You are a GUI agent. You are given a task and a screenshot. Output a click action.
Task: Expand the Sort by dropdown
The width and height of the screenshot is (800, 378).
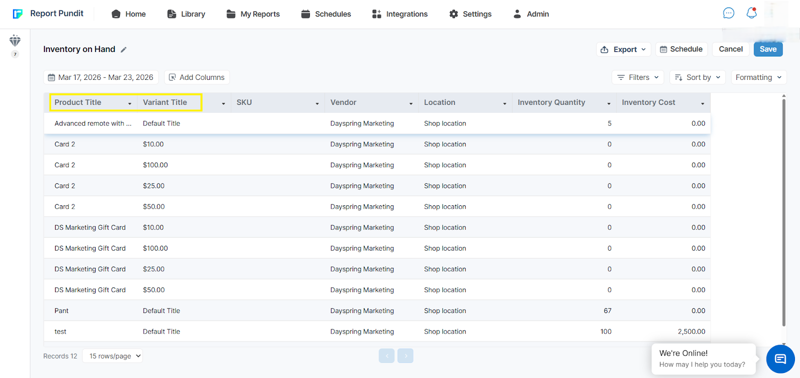point(697,77)
